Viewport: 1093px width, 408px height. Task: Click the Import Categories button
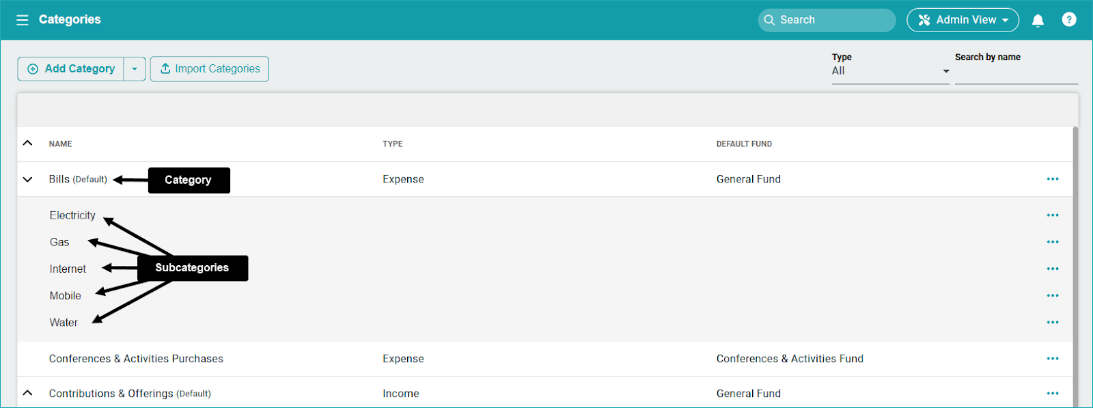[x=210, y=69]
